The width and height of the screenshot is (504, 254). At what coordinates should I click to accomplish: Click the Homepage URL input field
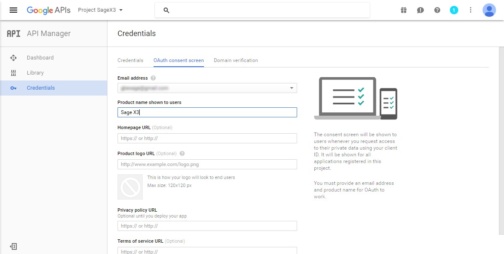click(x=207, y=138)
